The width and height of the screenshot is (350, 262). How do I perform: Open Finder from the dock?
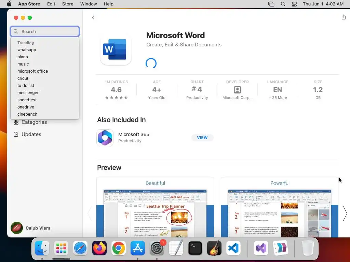(42, 248)
